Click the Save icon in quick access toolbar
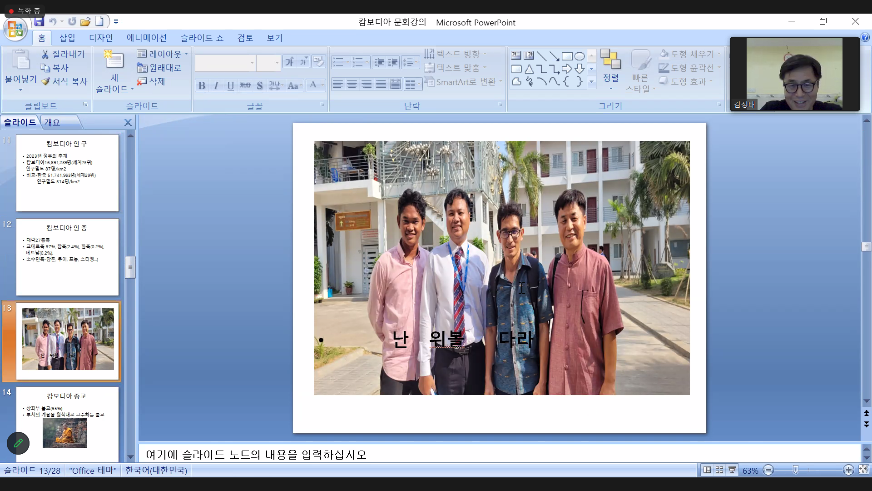Screen dimensions: 872x491 39,21
